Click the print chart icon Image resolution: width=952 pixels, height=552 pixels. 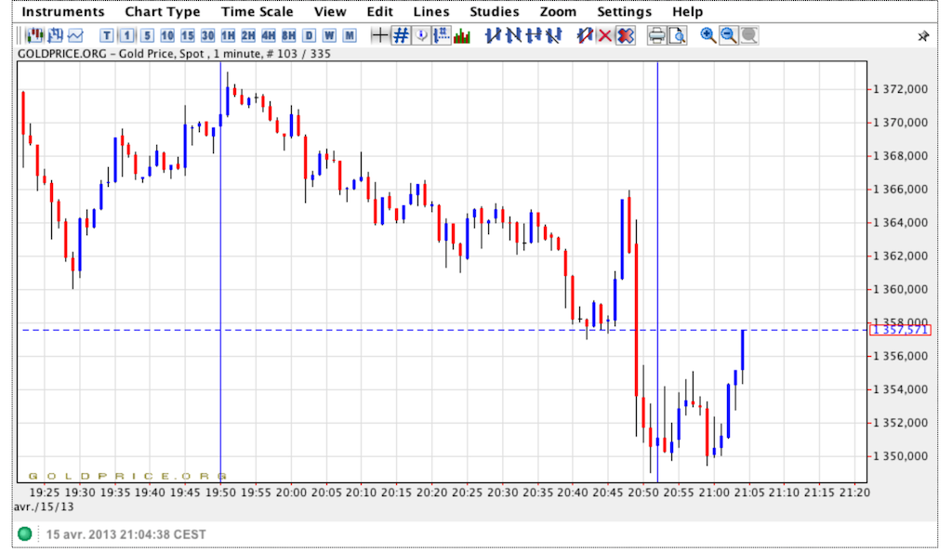coord(656,35)
